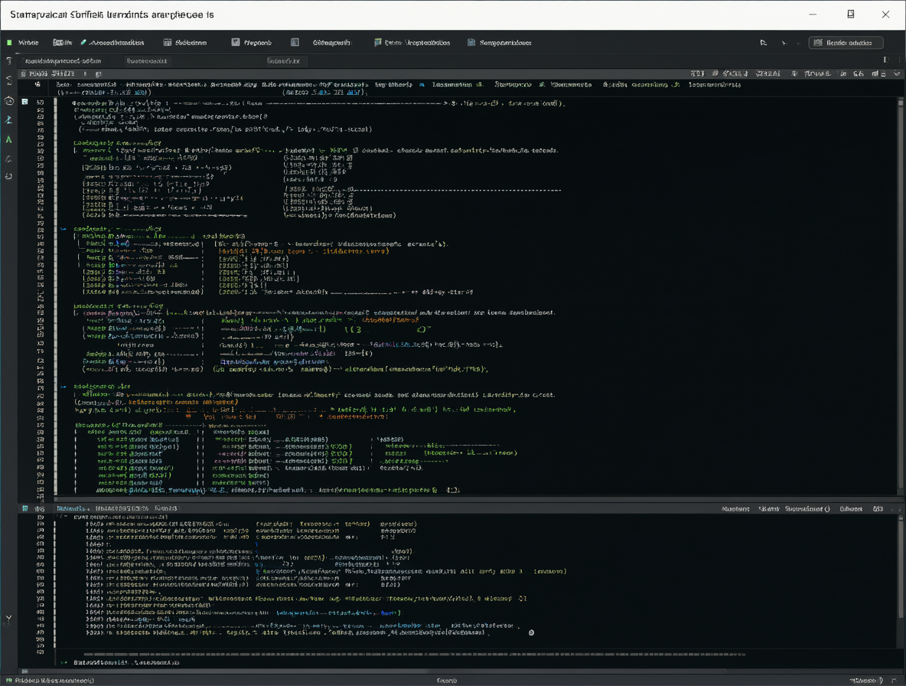Click the right-side status bar entry
The width and height of the screenshot is (906, 686).
867,681
